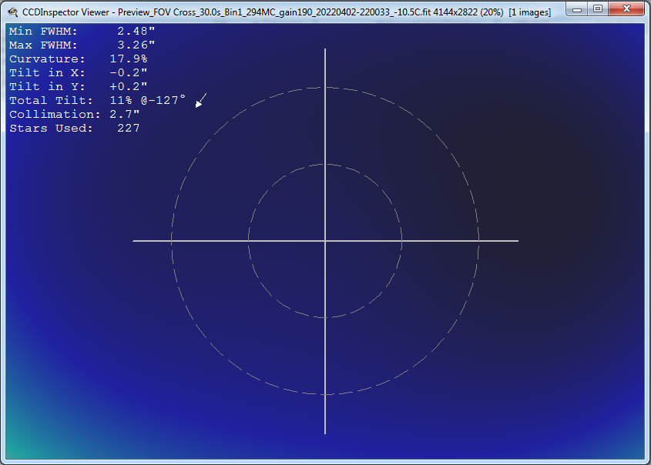Click the window title text with the filename

click(287, 12)
